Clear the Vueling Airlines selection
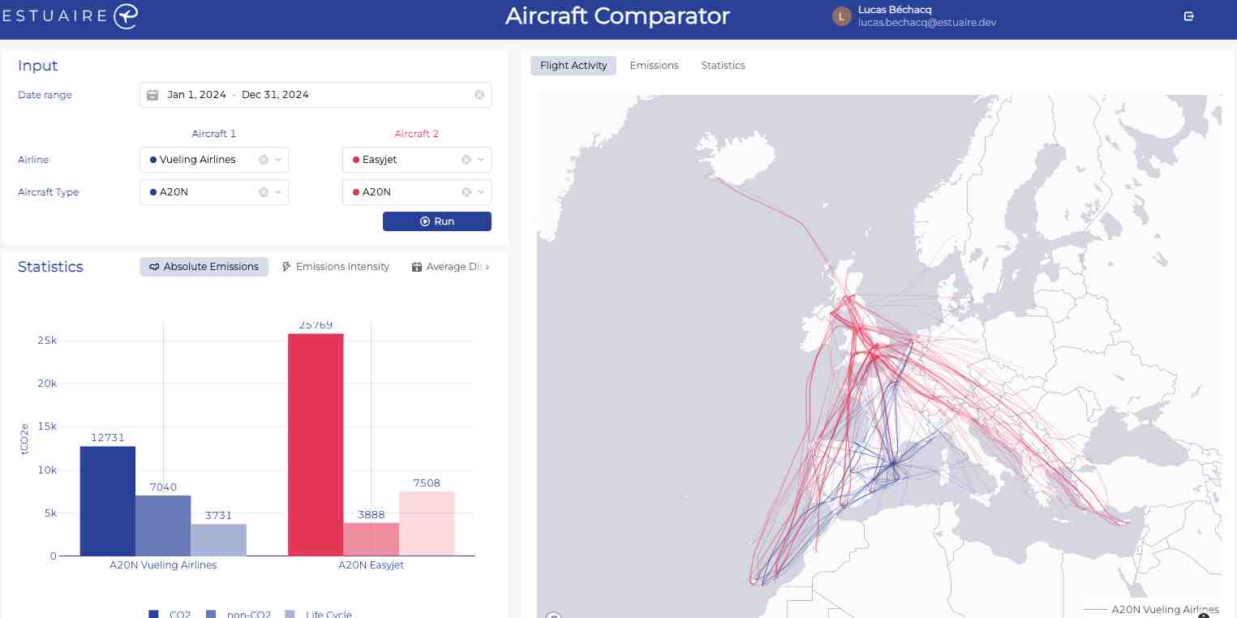1237x618 pixels. coord(264,160)
